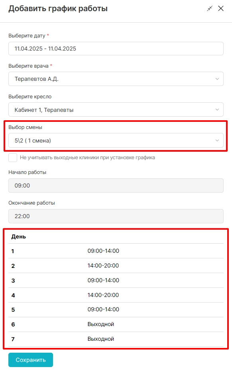Select day 1 row 09:00-14:00

(116, 251)
